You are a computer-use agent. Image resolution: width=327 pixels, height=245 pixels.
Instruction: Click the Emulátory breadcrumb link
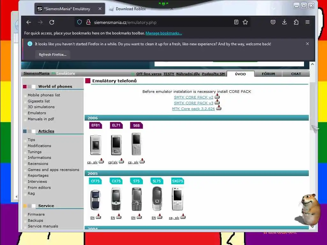tap(65, 73)
